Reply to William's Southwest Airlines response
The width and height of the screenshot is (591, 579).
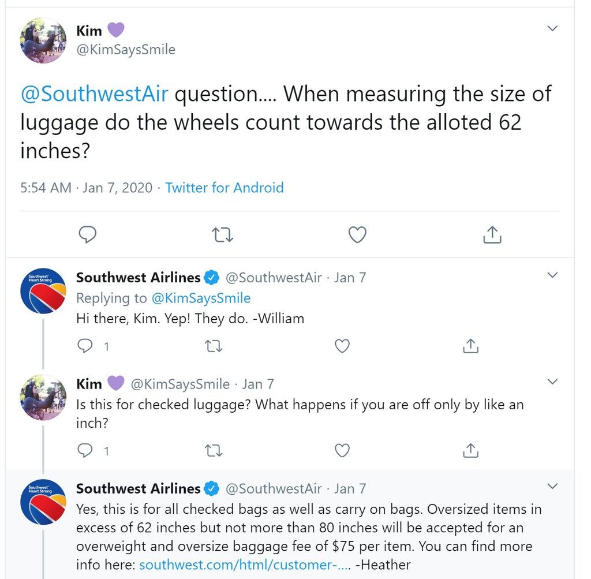(85, 346)
